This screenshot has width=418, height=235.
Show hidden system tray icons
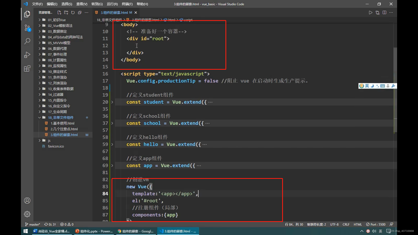[362, 231]
